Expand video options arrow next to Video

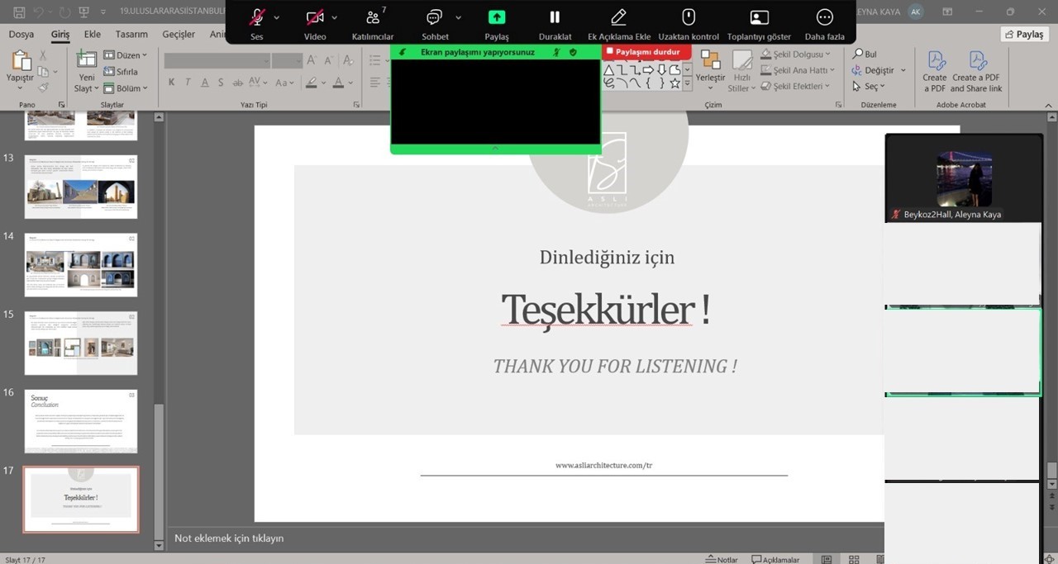[x=334, y=17]
